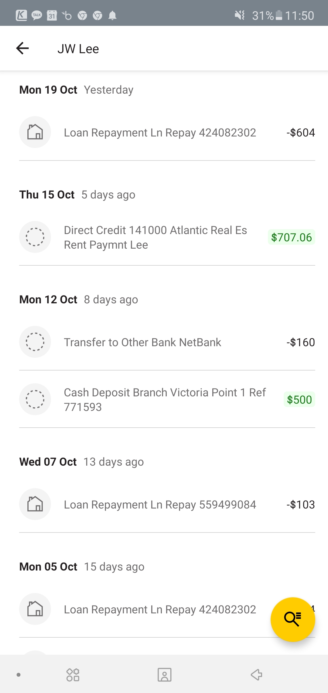Tap the notification bell in the status bar
The image size is (328, 693).
tap(112, 16)
